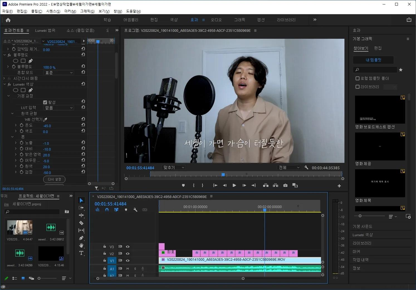Toggle visibility of track V2
This screenshot has height=290, width=416.
128,253
